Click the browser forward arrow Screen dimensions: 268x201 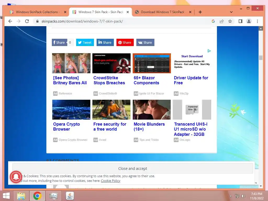click(19, 21)
